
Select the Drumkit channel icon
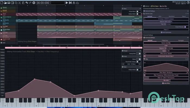click(1, 27)
